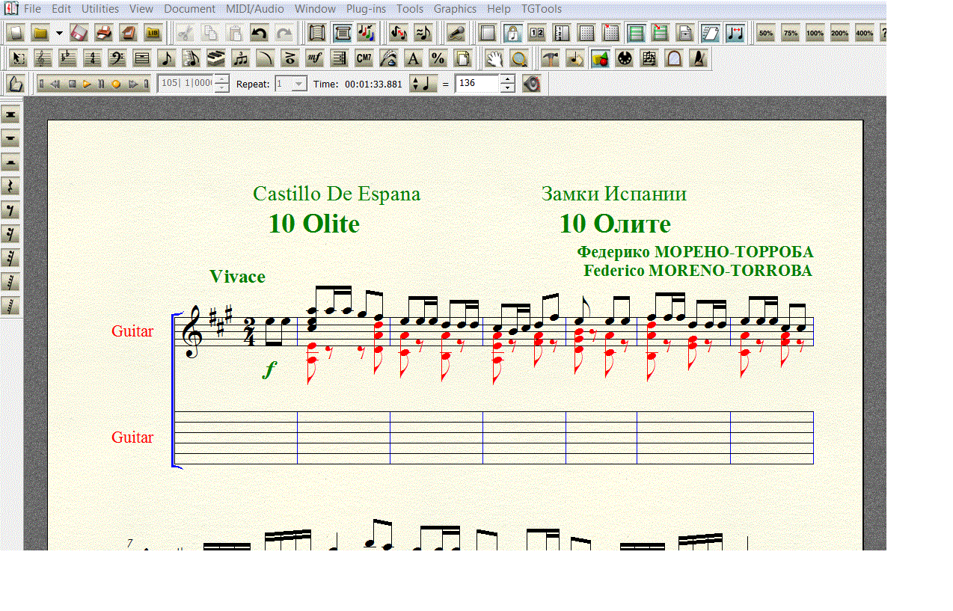
Task: Open the Plug-ins menu
Action: pos(365,9)
